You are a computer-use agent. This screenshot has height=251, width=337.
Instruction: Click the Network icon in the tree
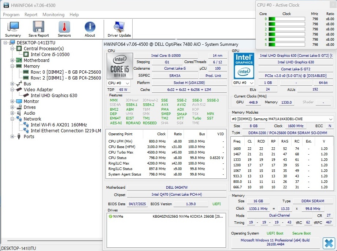[19, 119]
